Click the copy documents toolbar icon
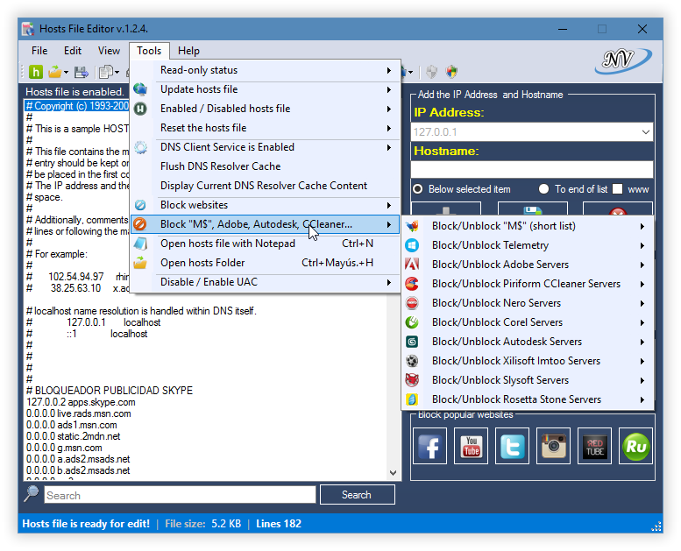 [106, 72]
